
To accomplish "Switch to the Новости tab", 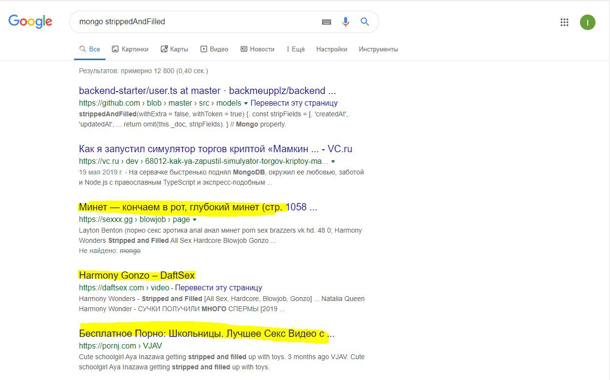I will click(x=257, y=49).
